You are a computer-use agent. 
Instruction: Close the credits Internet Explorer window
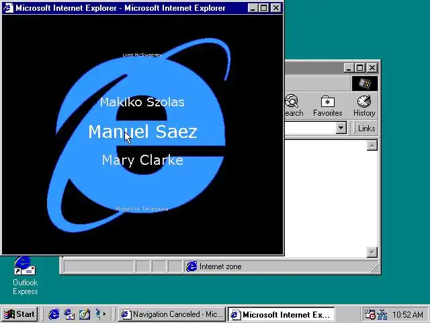[276, 8]
